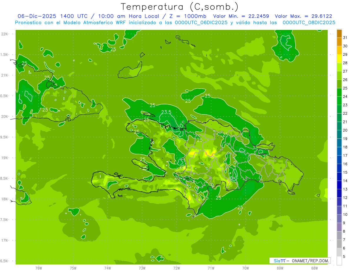Click the "27" value on the color legend
This screenshot has width=353, height=272.
pos(345,71)
